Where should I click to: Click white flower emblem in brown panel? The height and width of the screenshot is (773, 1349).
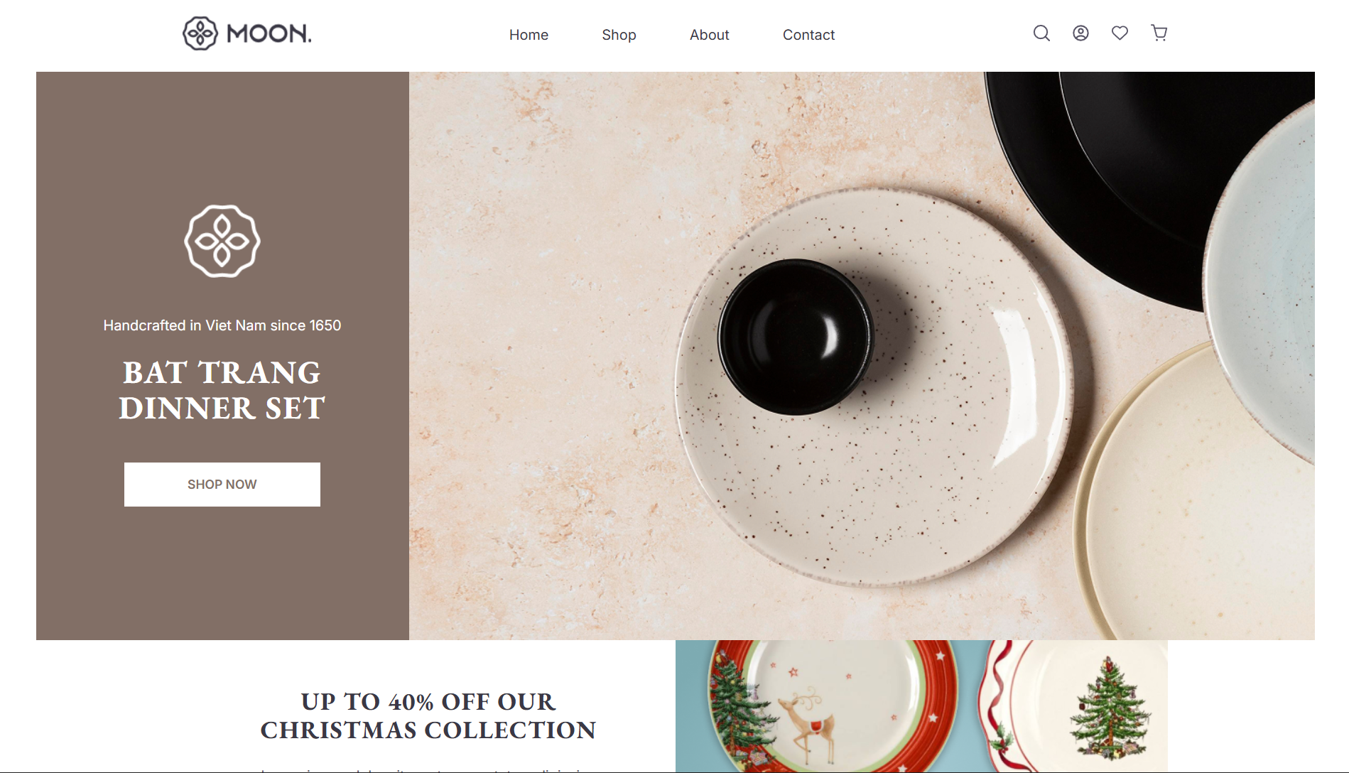(x=222, y=241)
